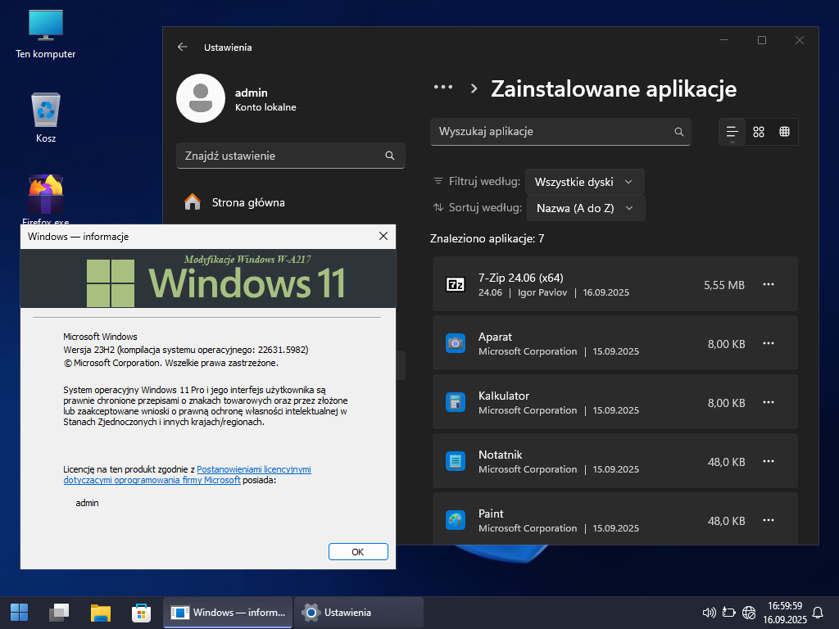Open File Explorer from the taskbar
Viewport: 839px width, 629px height.
point(100,612)
